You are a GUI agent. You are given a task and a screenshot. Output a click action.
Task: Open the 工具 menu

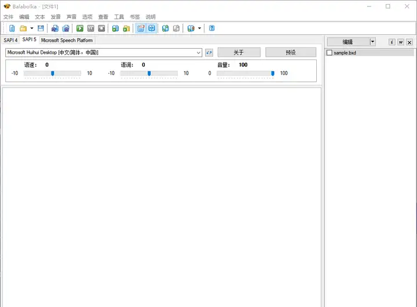click(119, 17)
